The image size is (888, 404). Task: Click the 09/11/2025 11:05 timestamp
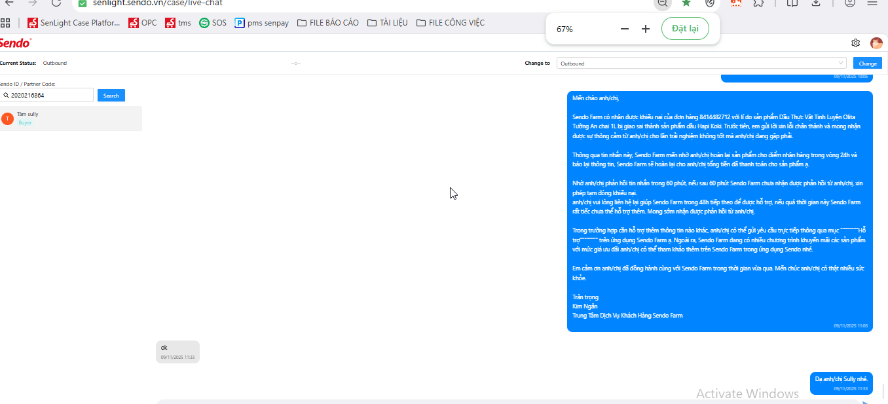(x=850, y=325)
